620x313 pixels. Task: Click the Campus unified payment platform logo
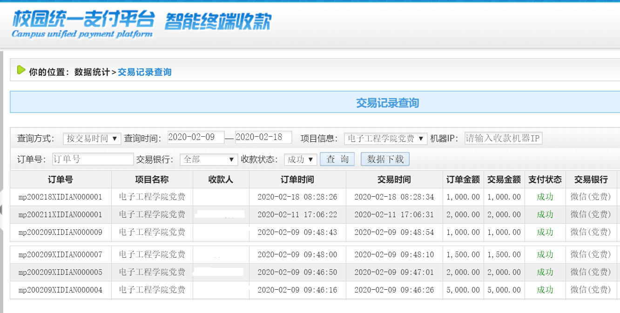[83, 24]
